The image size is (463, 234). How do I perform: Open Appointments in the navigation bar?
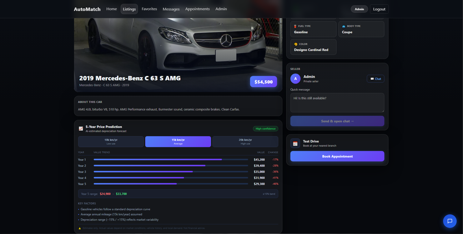click(x=197, y=9)
